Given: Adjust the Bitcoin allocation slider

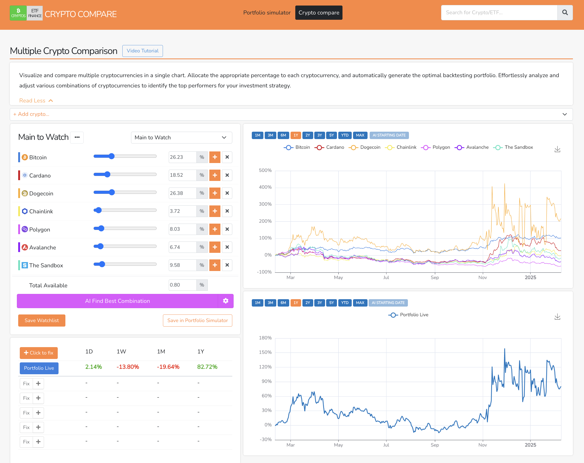Looking at the screenshot, I should [125, 156].
